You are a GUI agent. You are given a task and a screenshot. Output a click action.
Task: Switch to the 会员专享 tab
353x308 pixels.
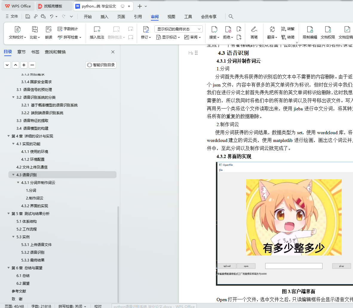coord(209,17)
